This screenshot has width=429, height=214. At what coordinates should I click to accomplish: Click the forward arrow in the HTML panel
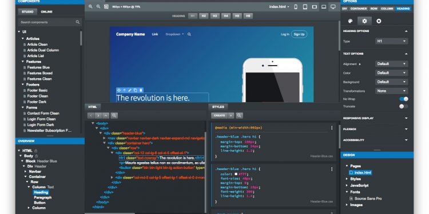pos(98,115)
